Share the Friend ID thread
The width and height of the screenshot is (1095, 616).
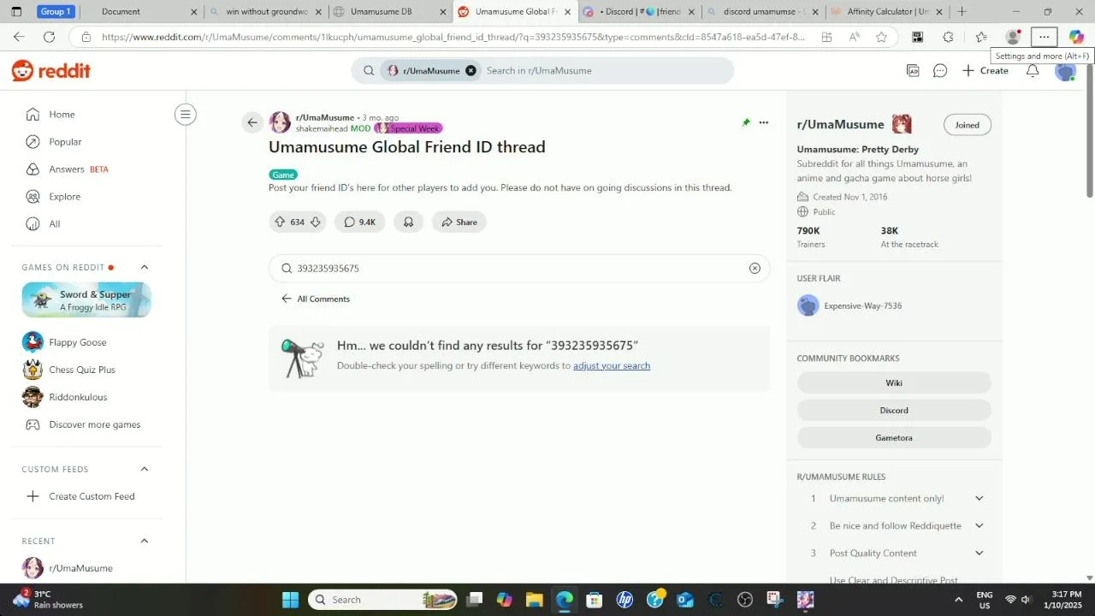click(459, 222)
